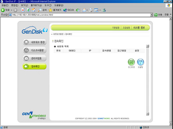Click the 접근파일 column header
The image size is (173, 129).
point(122,51)
